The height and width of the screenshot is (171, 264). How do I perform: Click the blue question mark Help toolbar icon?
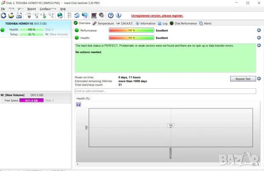(x=111, y=16)
